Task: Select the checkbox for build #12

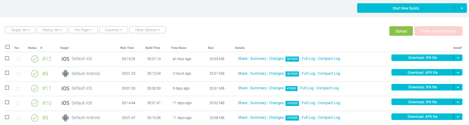Action: (x=7, y=58)
